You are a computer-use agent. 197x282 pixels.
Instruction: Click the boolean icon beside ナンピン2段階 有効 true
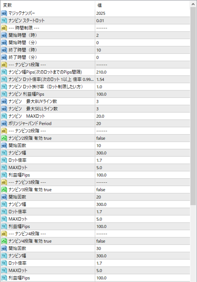(4, 138)
